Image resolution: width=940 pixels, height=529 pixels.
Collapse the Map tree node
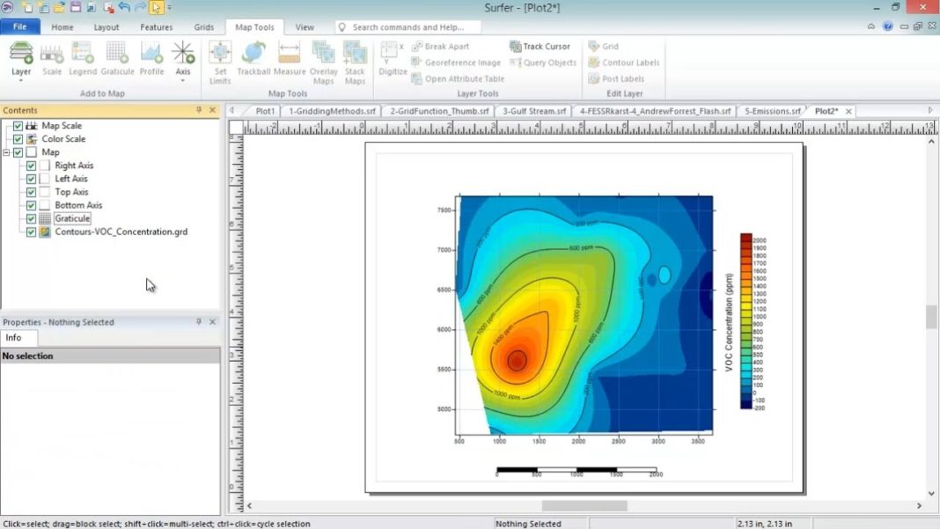point(7,151)
